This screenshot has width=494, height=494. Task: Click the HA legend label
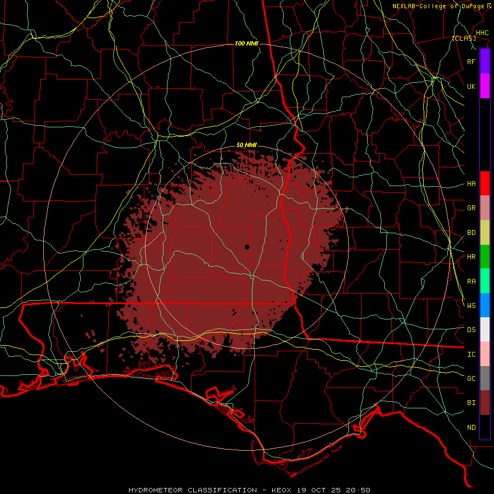(471, 183)
